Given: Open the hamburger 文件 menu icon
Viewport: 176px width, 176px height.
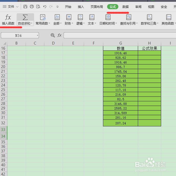Looking at the screenshot, I should click(x=5, y=7).
